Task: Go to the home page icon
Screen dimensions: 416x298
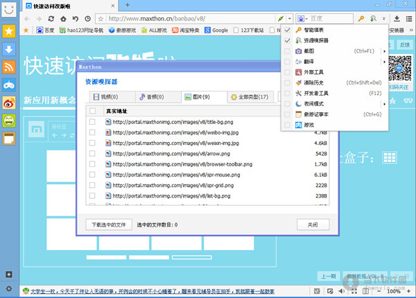Action: pos(63,19)
